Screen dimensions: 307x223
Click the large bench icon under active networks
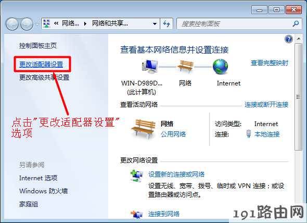pos(143,129)
